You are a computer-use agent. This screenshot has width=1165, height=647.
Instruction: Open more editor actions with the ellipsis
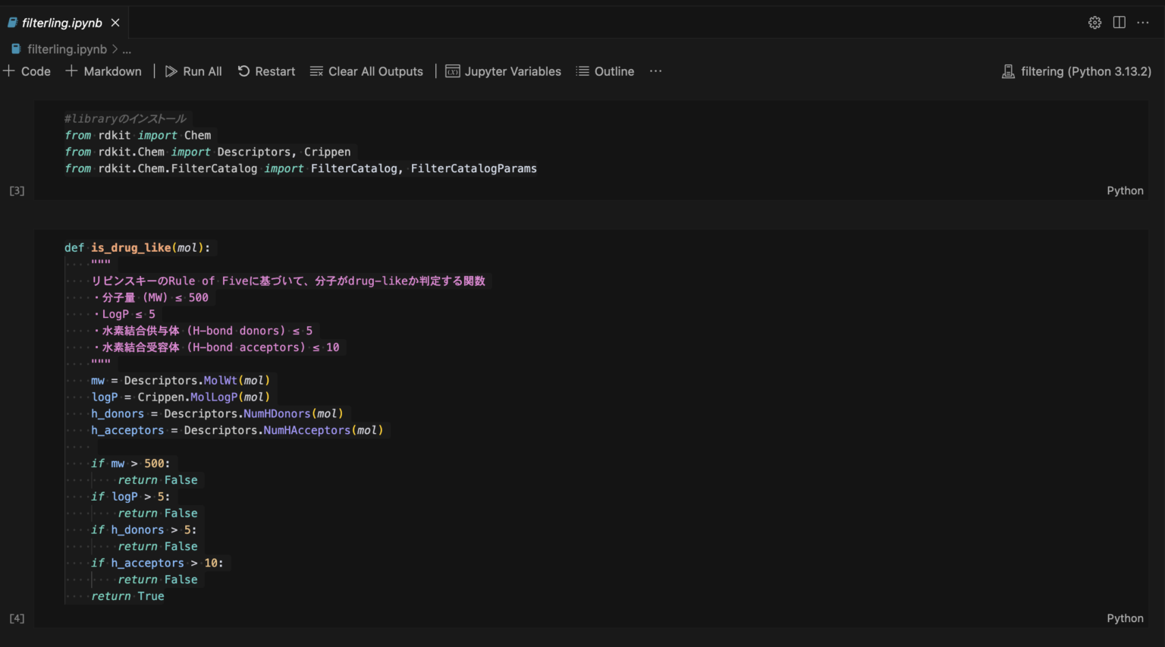pyautogui.click(x=1143, y=22)
